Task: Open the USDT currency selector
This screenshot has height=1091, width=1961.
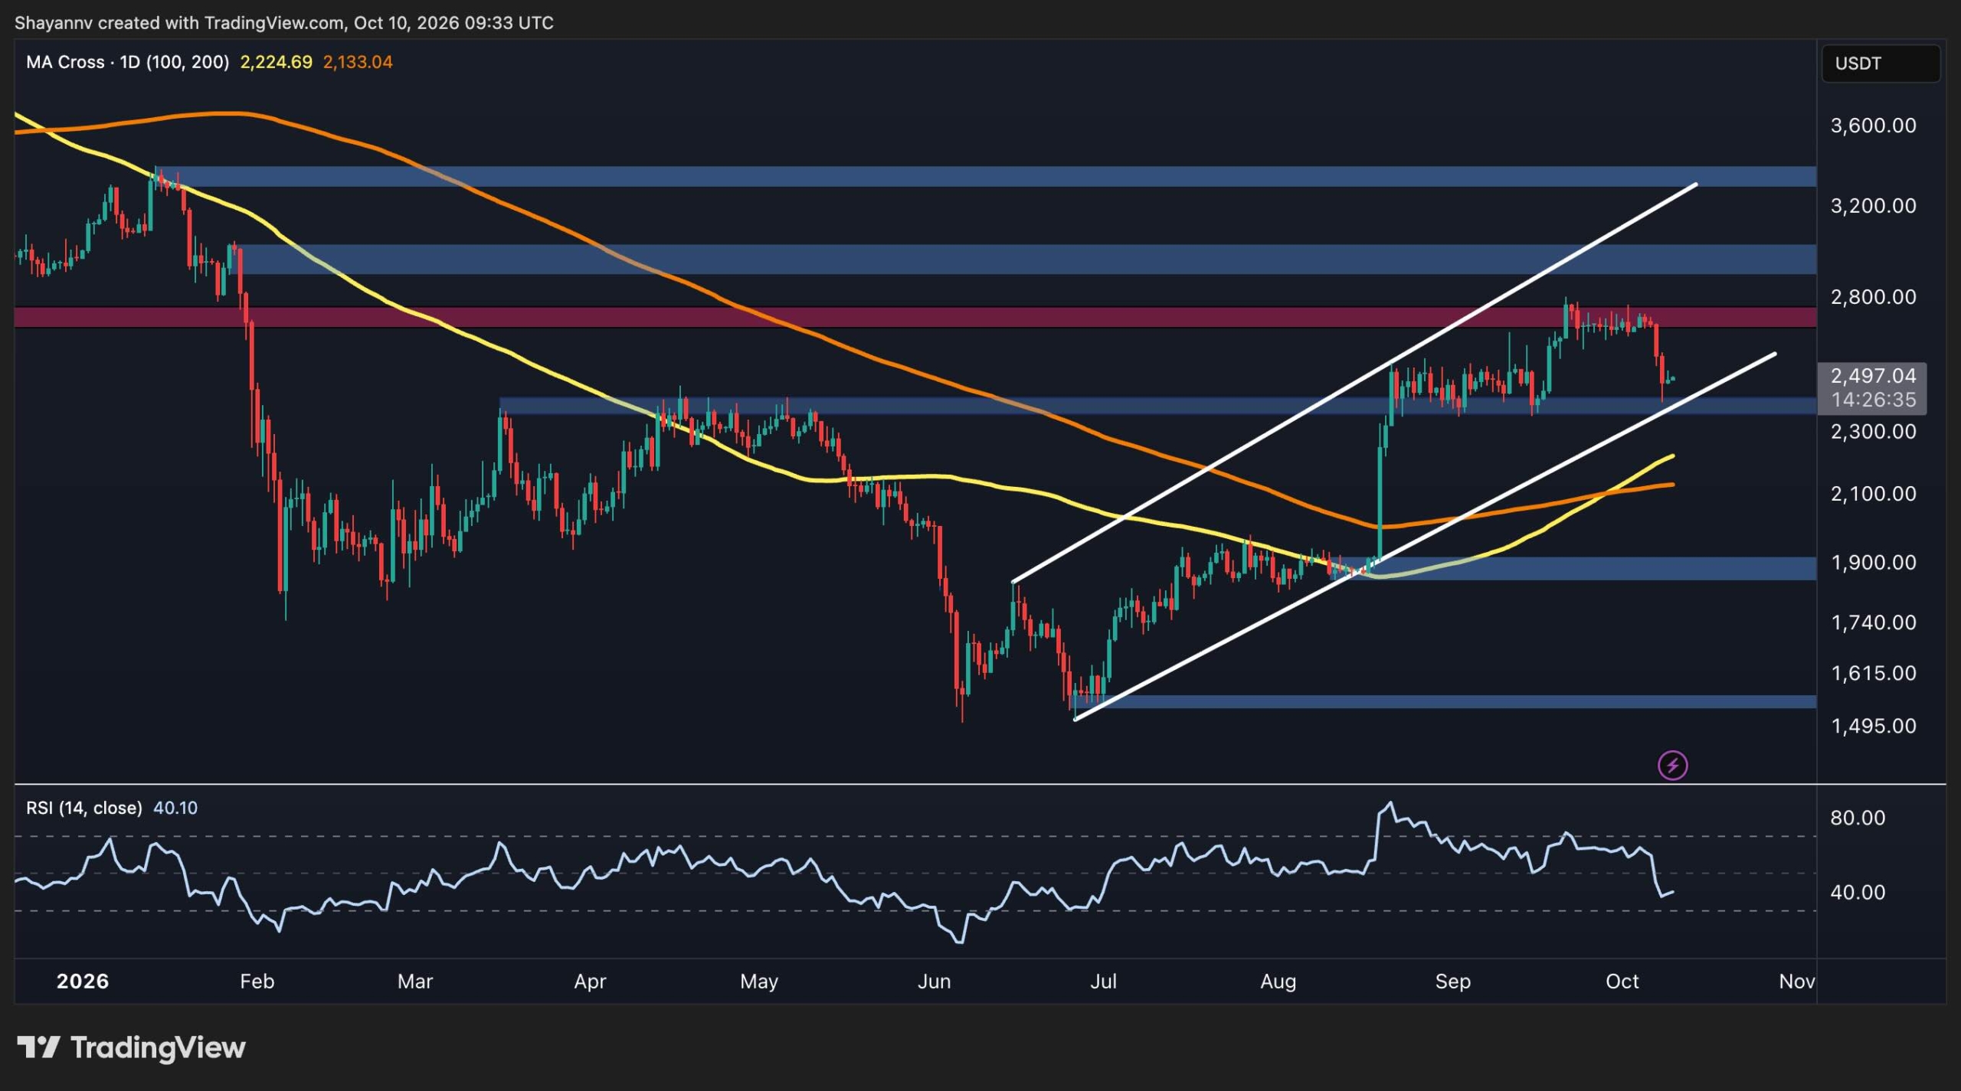Action: pyautogui.click(x=1880, y=63)
